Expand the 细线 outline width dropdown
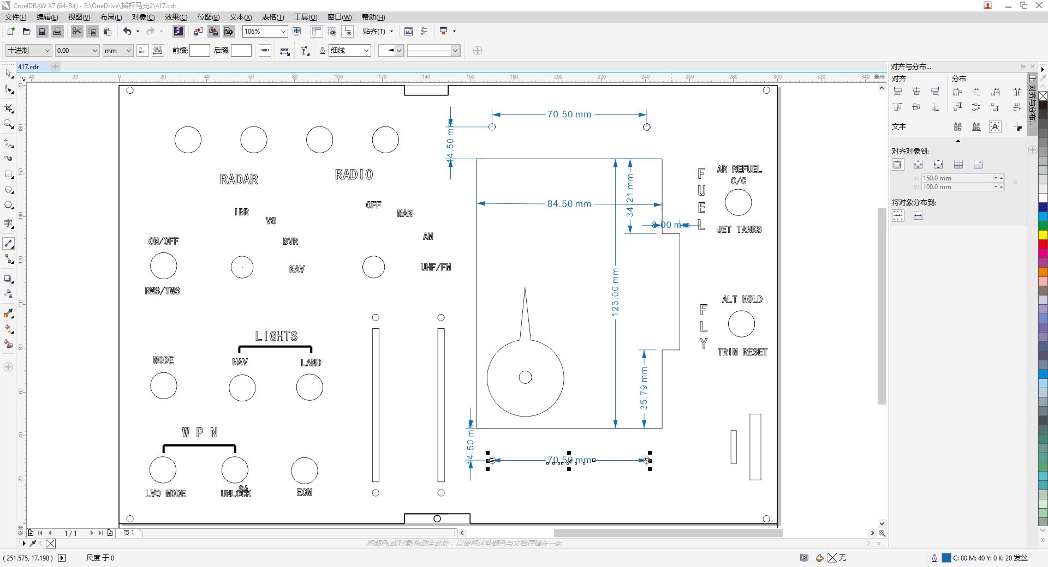Screen dimensions: 1048x567 [x=349, y=51]
